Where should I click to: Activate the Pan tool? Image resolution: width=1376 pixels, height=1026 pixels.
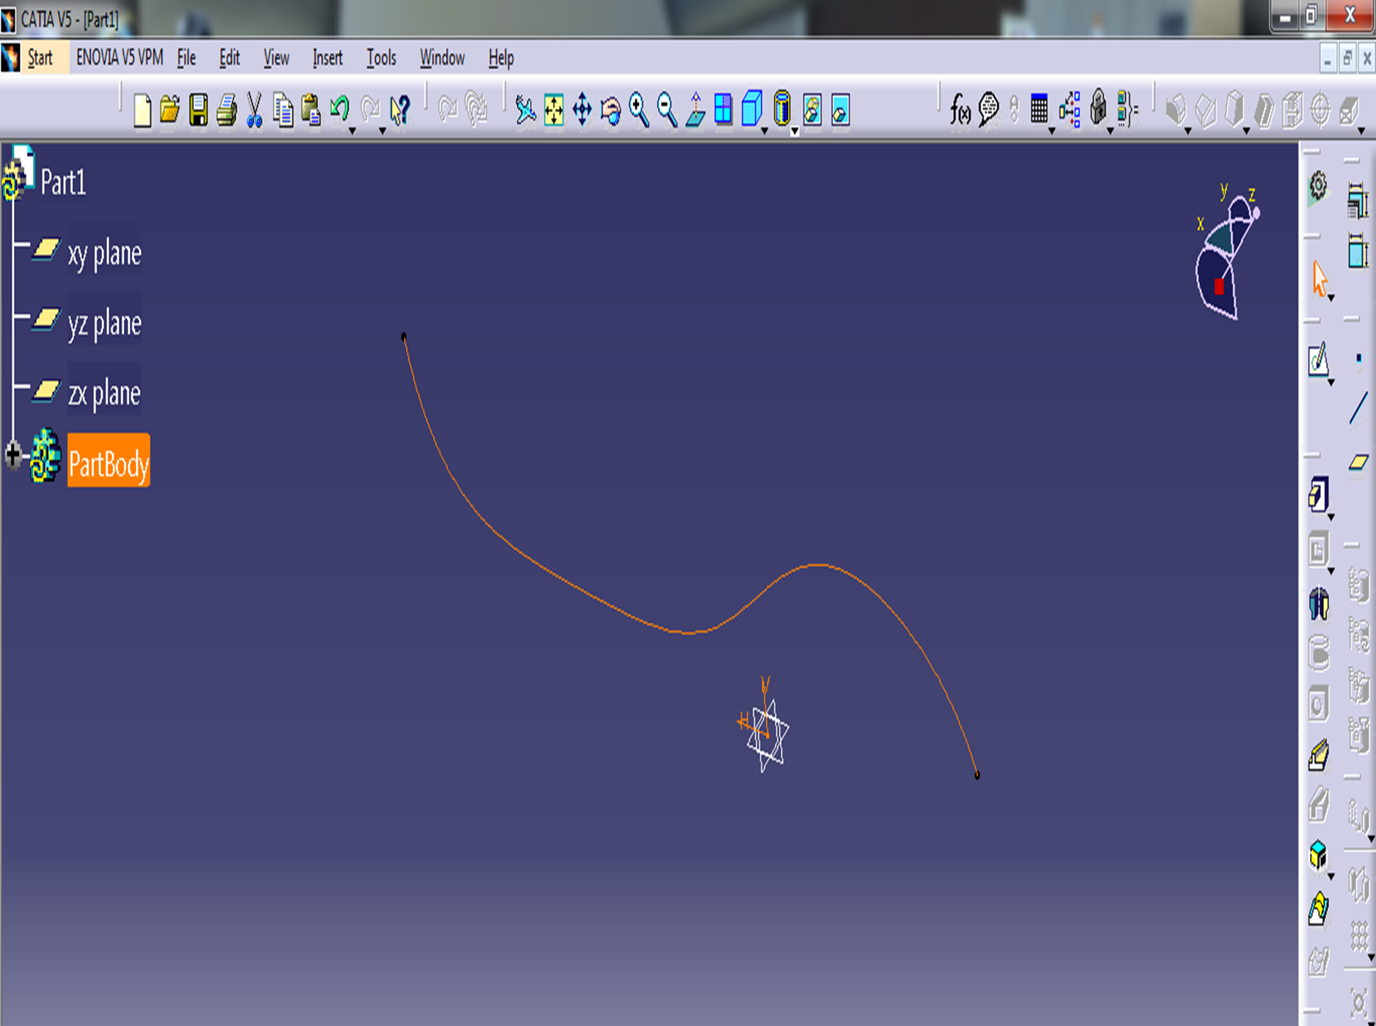point(582,109)
